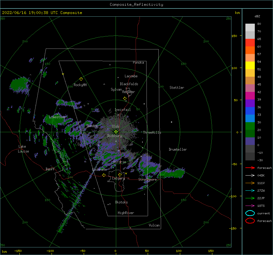Click the yellow diamond marker below RedDeer

[125, 99]
